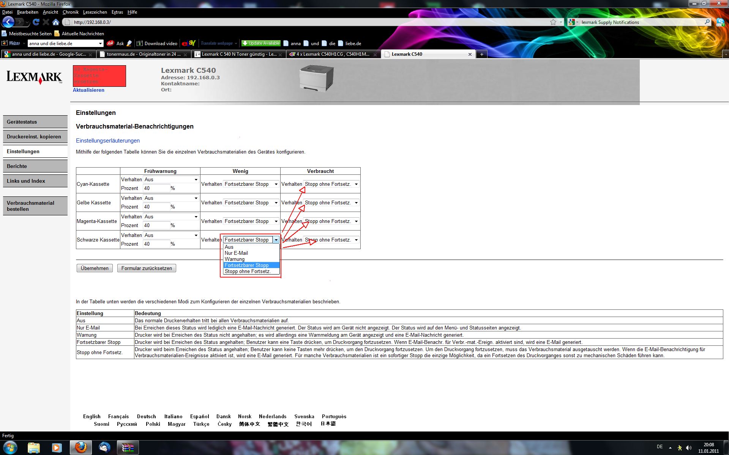Choose 'Warnung' from the dropdown list
Screen dimensions: 729x455
point(251,259)
